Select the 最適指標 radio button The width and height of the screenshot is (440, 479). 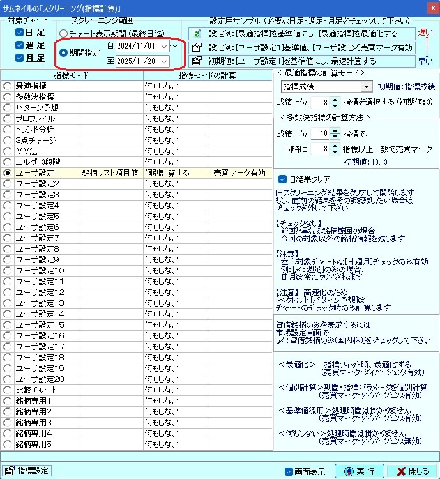[x=7, y=86]
